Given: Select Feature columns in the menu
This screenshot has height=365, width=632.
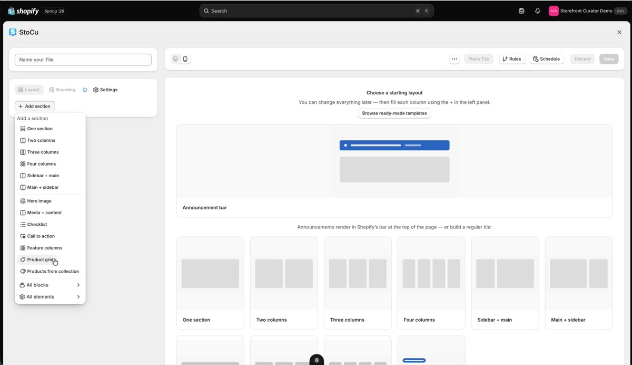Looking at the screenshot, I should pyautogui.click(x=50, y=248).
